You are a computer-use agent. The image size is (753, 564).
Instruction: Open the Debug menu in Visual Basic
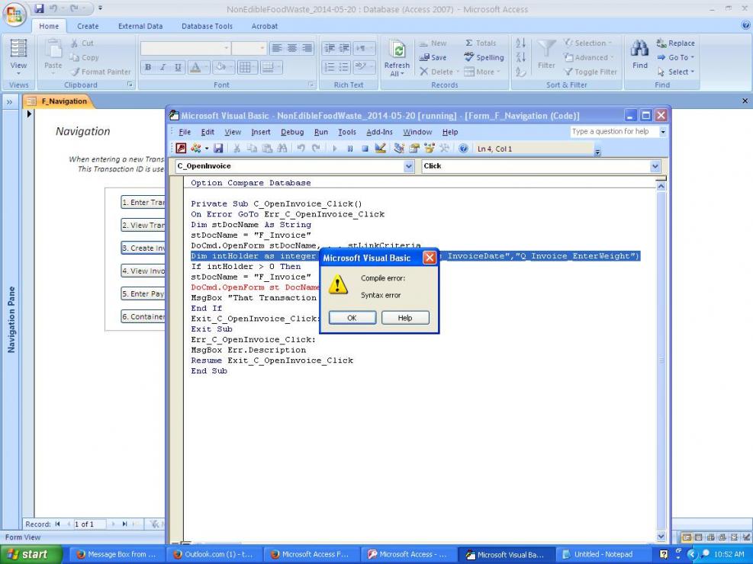[x=292, y=132]
